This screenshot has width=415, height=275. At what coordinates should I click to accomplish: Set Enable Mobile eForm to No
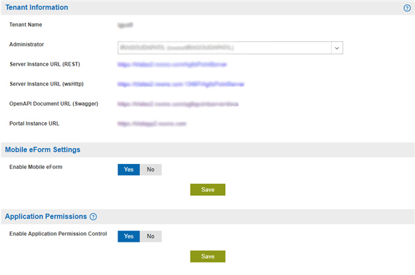151,169
